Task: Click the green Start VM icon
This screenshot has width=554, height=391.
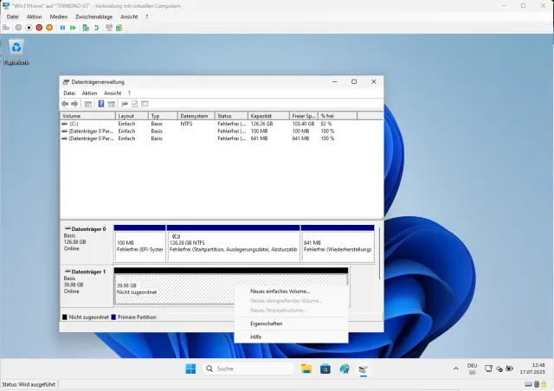Action: tap(73, 28)
